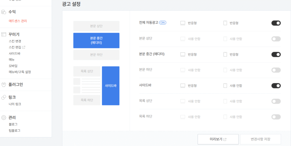Click the external-link icon on 미리보기 button
291x146 pixels.
(x=225, y=139)
